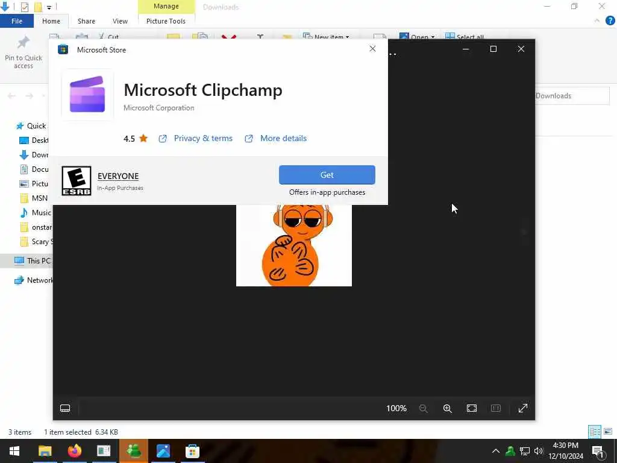Switch to the Share ribbon tab
This screenshot has width=617, height=463.
86,21
